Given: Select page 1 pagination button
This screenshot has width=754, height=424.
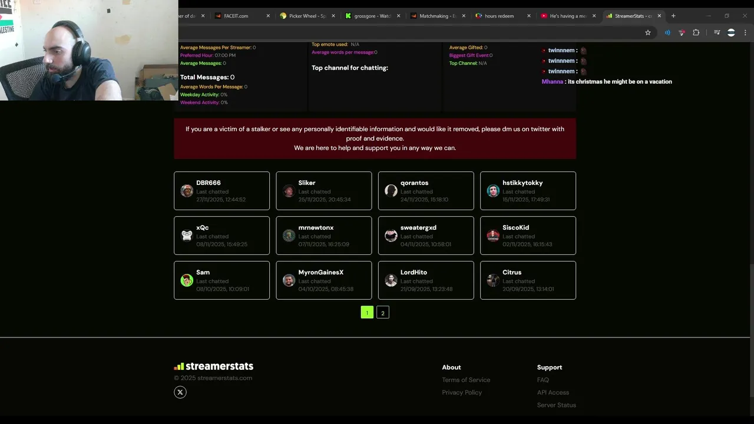Looking at the screenshot, I should click(367, 313).
